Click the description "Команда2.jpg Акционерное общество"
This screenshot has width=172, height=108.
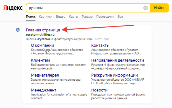point(57,50)
